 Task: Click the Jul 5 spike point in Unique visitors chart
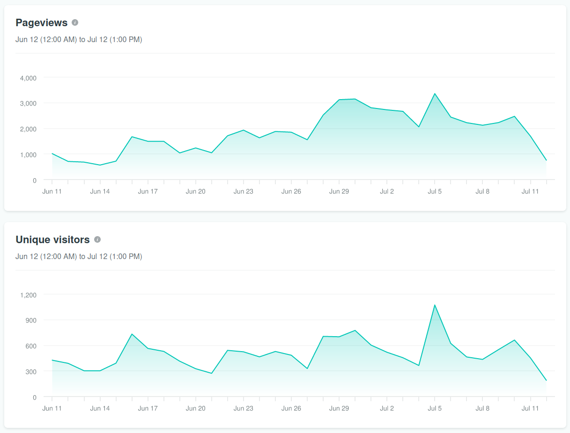(x=435, y=305)
